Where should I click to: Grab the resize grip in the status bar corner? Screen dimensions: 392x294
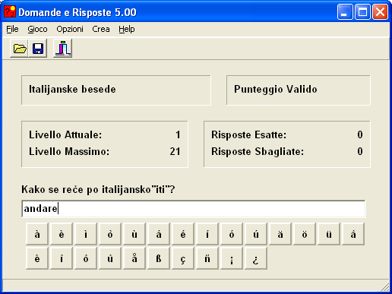click(x=385, y=287)
